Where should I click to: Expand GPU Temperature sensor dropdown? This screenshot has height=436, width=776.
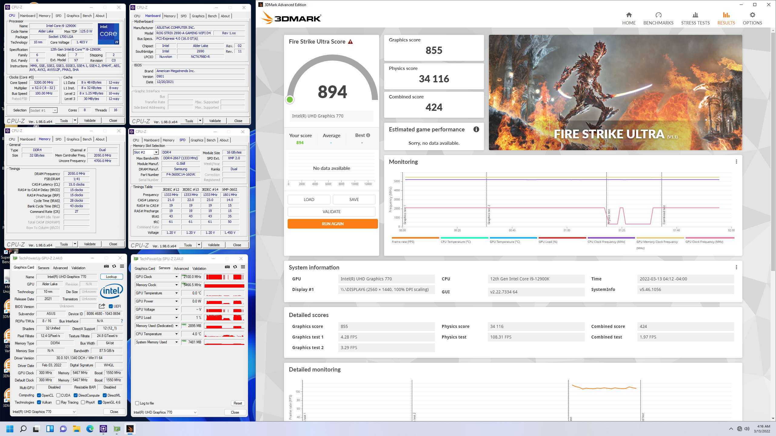pos(176,293)
